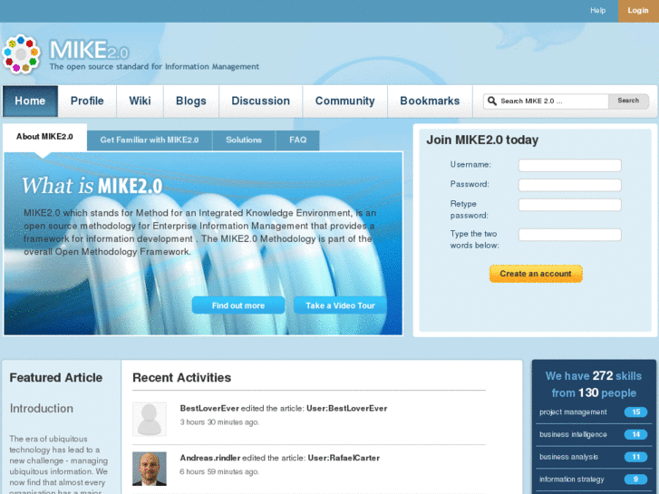This screenshot has height=494, width=659.
Task: Open the Help link
Action: pyautogui.click(x=597, y=11)
